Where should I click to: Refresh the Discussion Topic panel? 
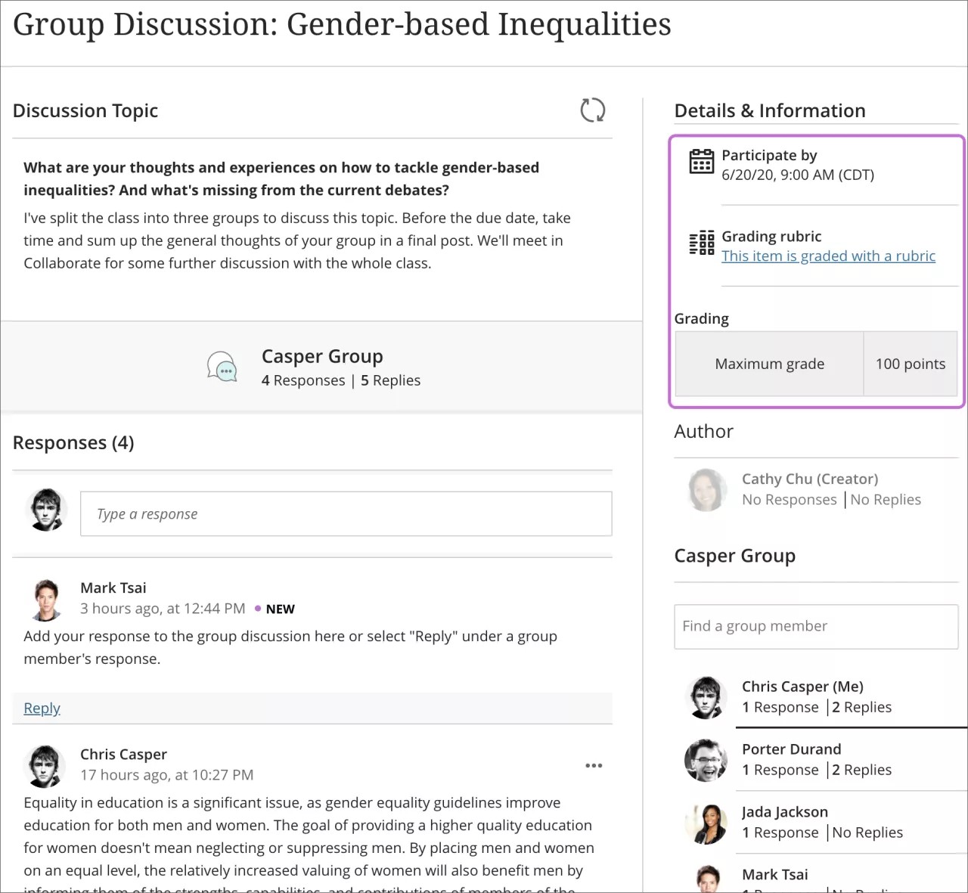pos(594,110)
